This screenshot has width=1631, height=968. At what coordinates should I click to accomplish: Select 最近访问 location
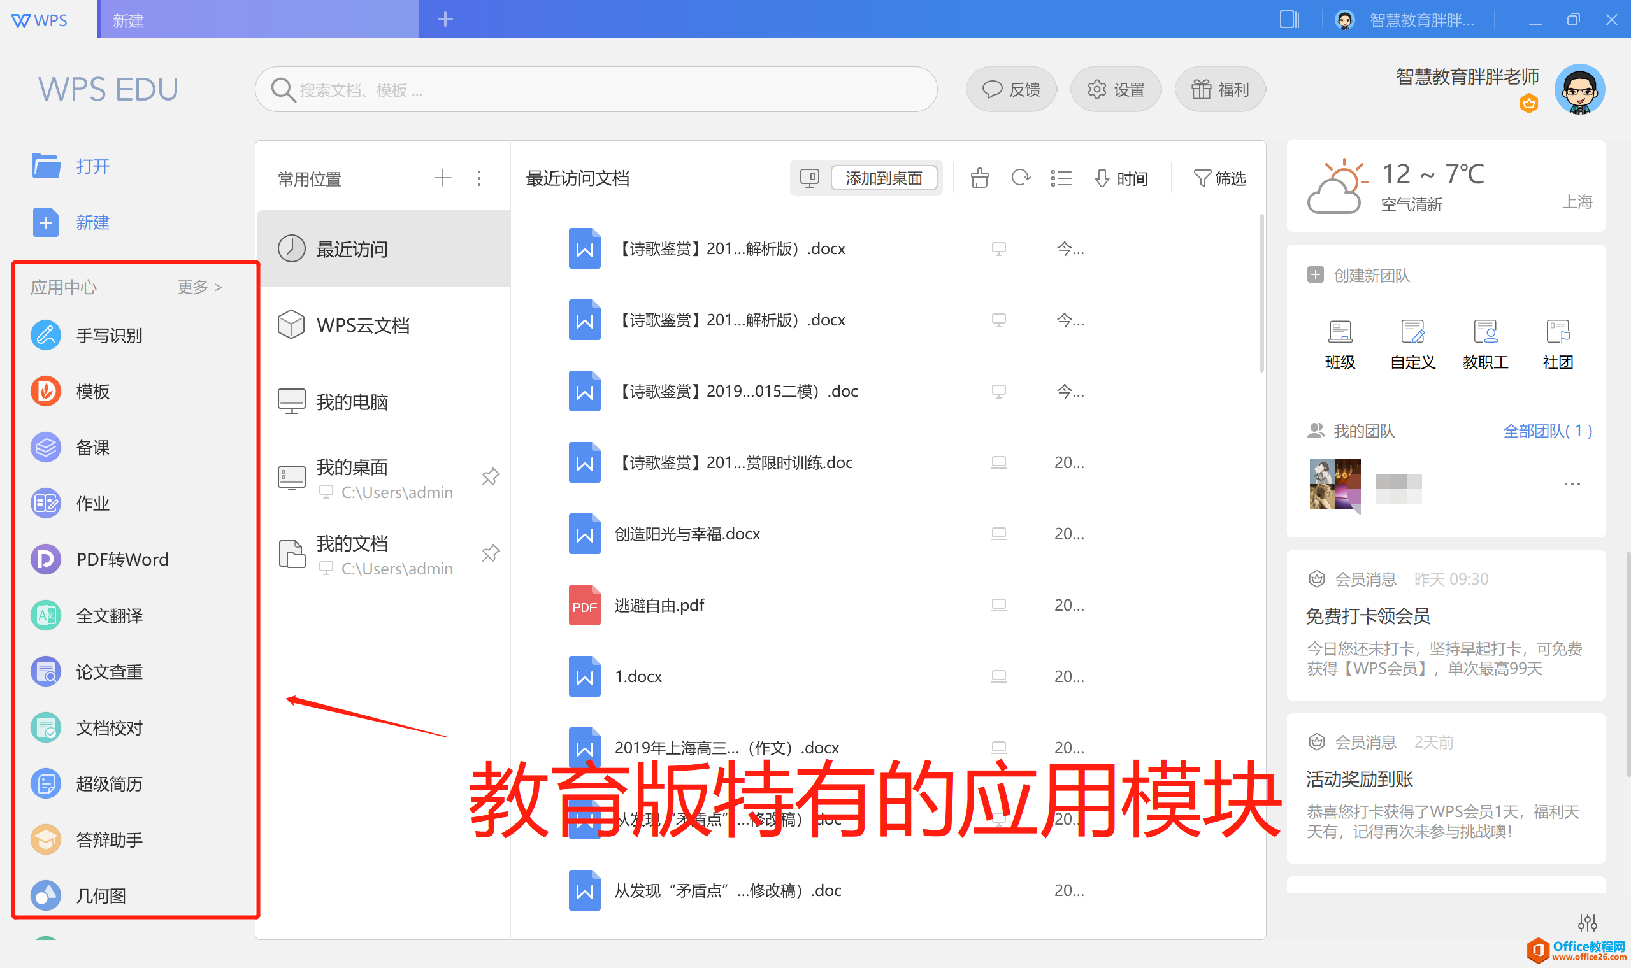pyautogui.click(x=384, y=248)
